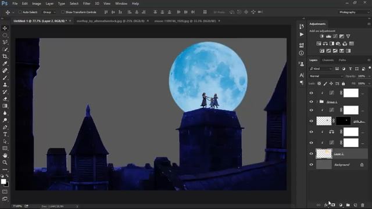Select the Crop tool
Viewport: 372px width, 209px height.
5,56
